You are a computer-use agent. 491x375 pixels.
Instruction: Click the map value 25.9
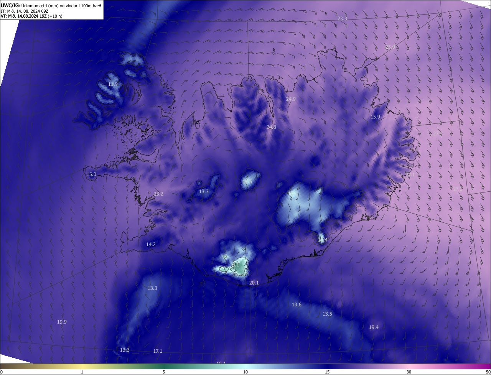coord(390,47)
